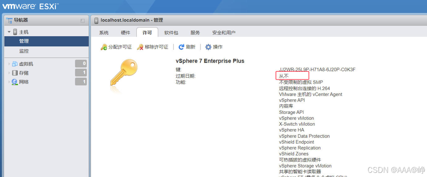Screen dimensions: 427x177
Task: Click the vSphere Data Protection entry
Action: [304, 136]
